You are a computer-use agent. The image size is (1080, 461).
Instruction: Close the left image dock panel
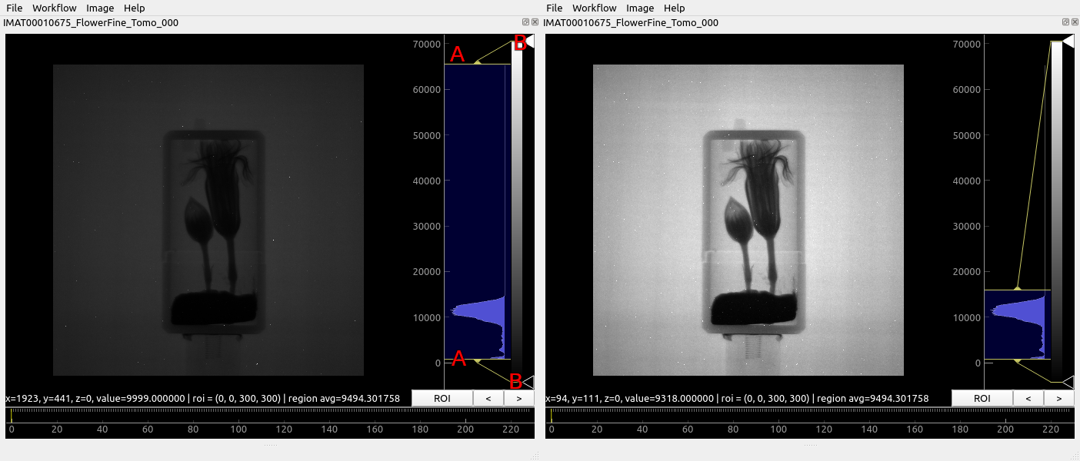click(x=535, y=23)
